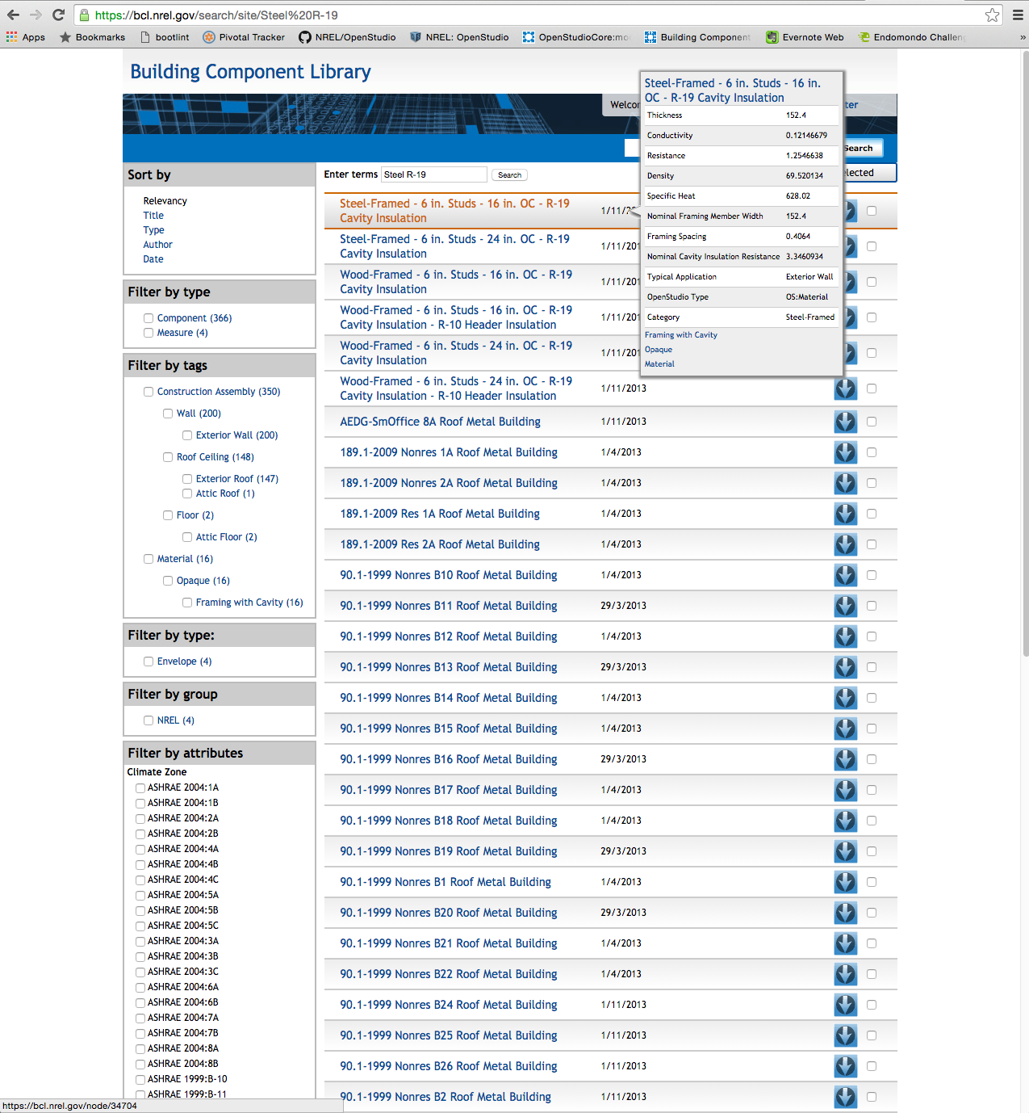Download 90.1-1999 Nonres B22 Roof Metal Building
The image size is (1029, 1113).
[x=845, y=974]
